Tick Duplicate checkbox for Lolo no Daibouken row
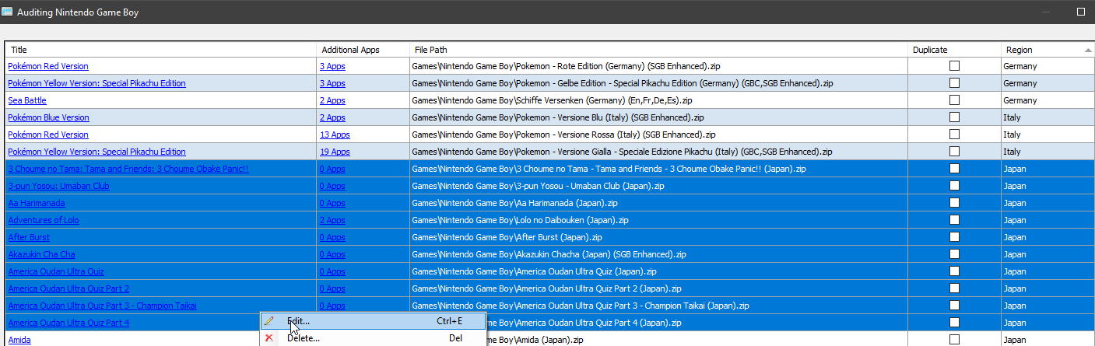 pos(954,220)
